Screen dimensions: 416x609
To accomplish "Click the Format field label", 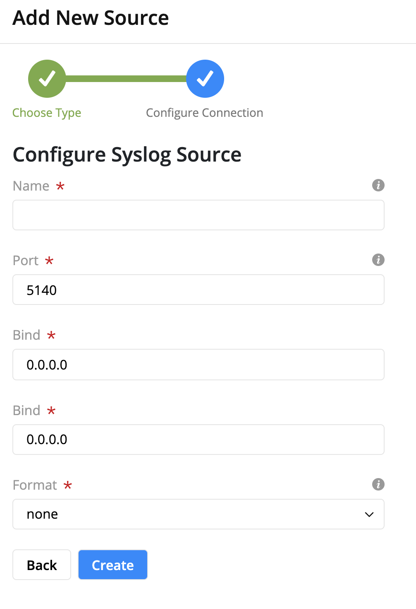I will [35, 485].
